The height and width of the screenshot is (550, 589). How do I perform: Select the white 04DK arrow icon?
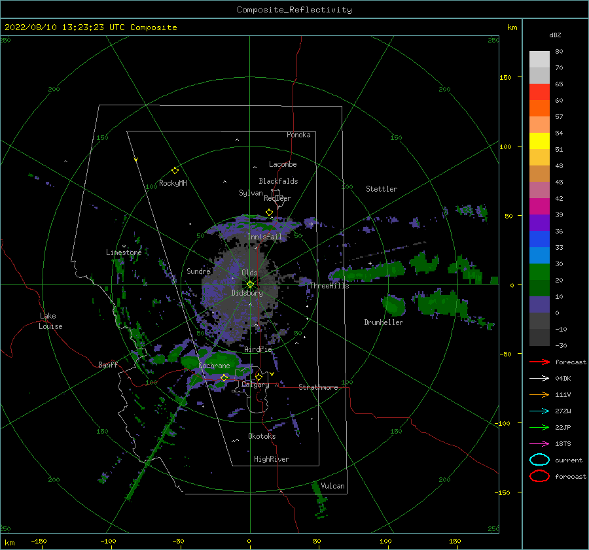coord(539,379)
